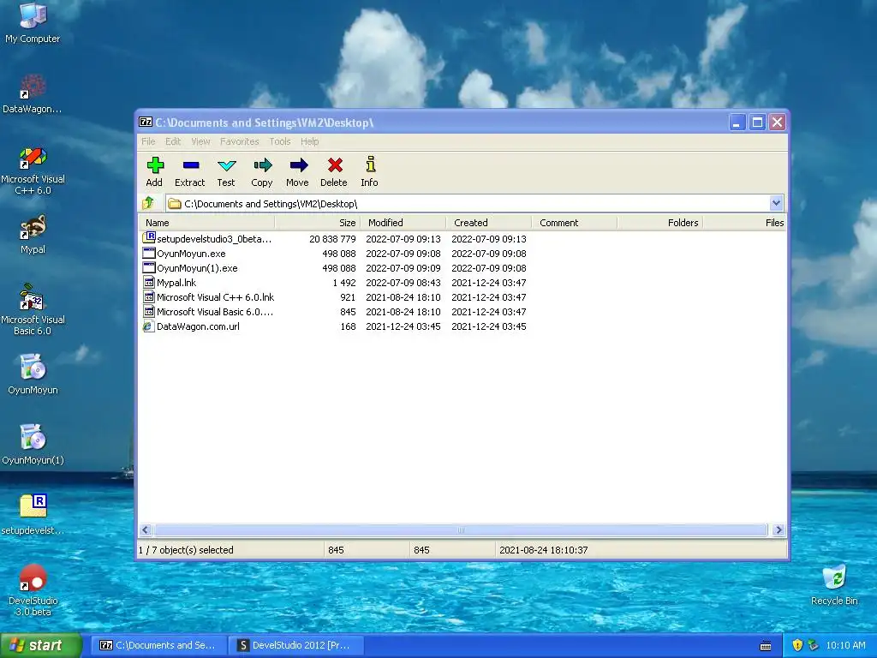The height and width of the screenshot is (658, 877).
Task: Switch to DevelStudio 2012 taskbar button
Action: 296,645
